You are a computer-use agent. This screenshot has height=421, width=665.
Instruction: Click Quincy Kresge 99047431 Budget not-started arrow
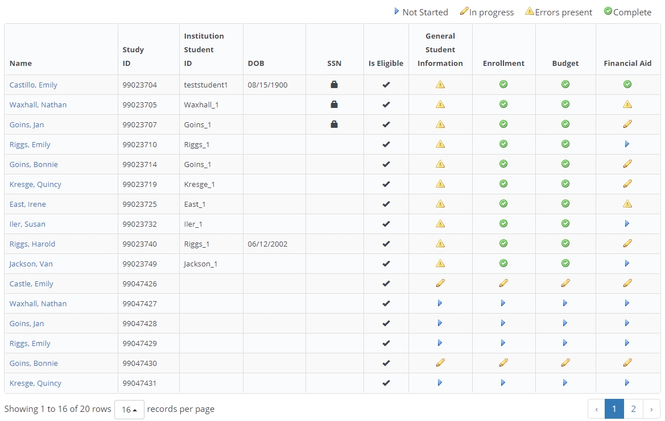coord(565,383)
